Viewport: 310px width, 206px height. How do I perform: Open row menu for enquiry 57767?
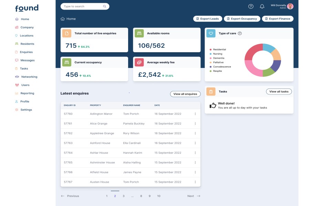coord(195,182)
